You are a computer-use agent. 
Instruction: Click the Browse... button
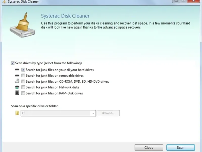click(108, 113)
